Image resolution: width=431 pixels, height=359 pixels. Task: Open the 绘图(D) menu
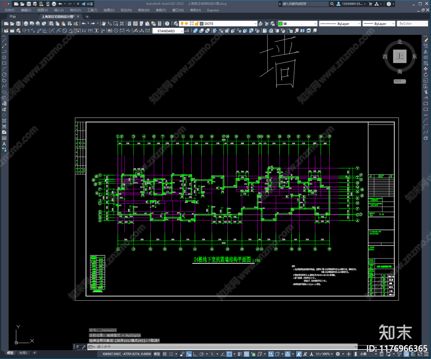click(x=109, y=10)
